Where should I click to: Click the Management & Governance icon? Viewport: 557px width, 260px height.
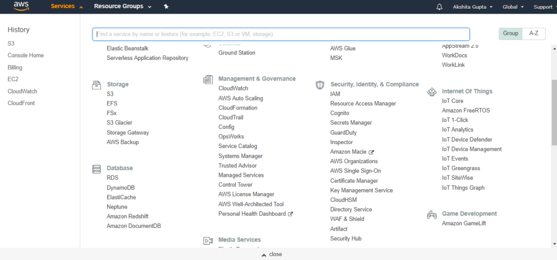[x=208, y=79]
